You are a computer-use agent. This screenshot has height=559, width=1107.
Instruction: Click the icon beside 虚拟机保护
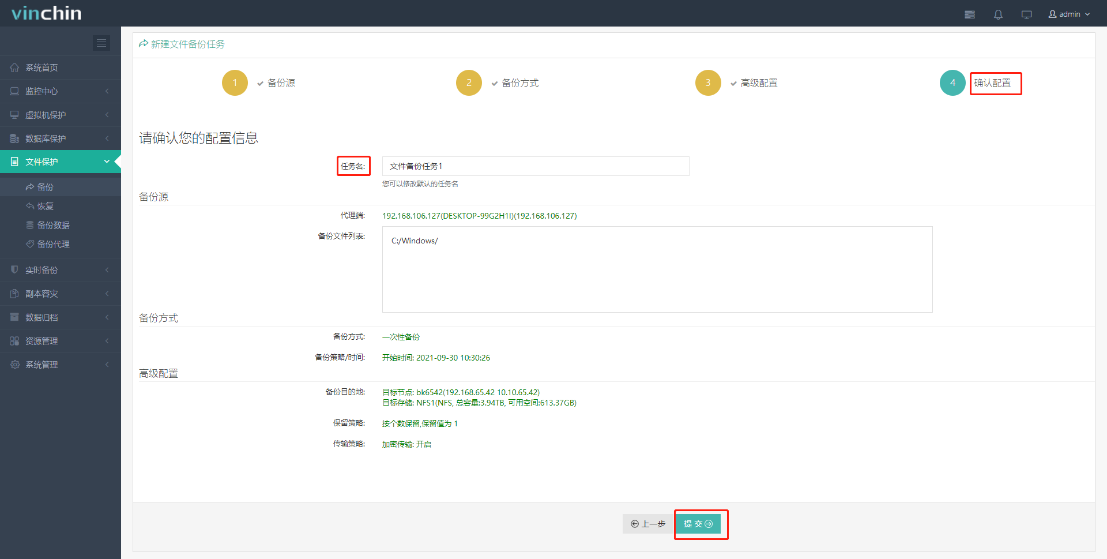tap(14, 115)
